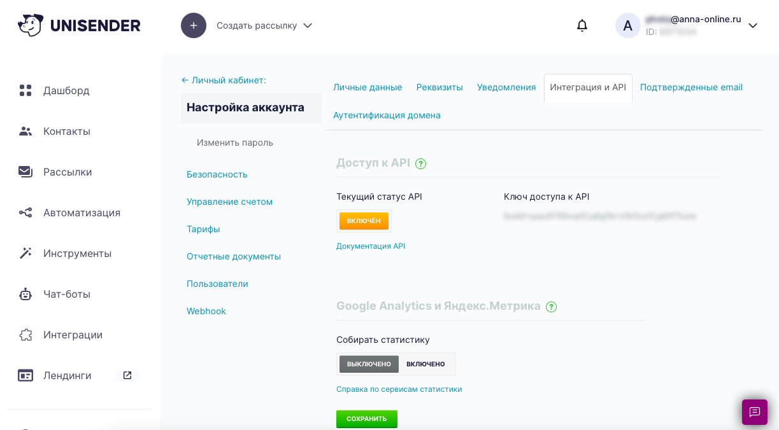Set statistics collection to ВКЛЮЧЕНО
Viewport: 779px width, 430px height.
tap(425, 364)
